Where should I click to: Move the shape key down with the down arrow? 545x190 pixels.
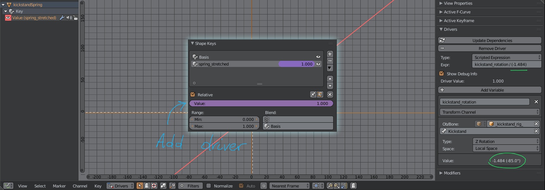point(330,86)
